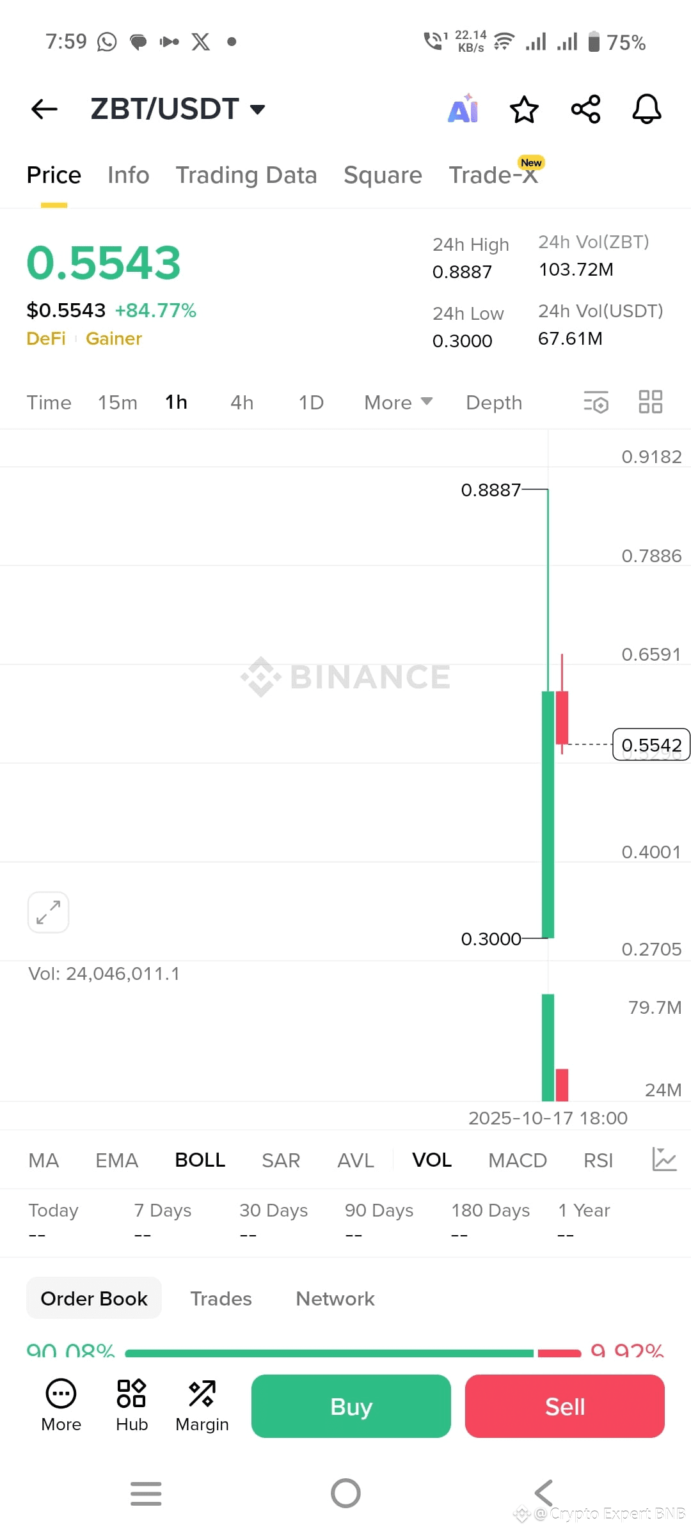Open indicator settings chart icon after RSI
Viewport: 691px width, 1530px height.
click(664, 1160)
